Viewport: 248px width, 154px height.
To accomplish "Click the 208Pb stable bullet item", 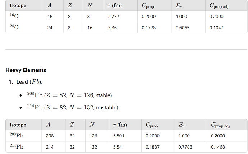I will (70, 95).
